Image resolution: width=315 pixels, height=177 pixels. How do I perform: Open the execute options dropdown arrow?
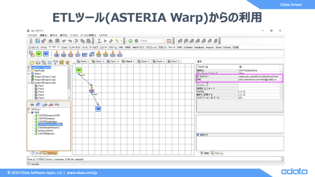tap(122, 41)
